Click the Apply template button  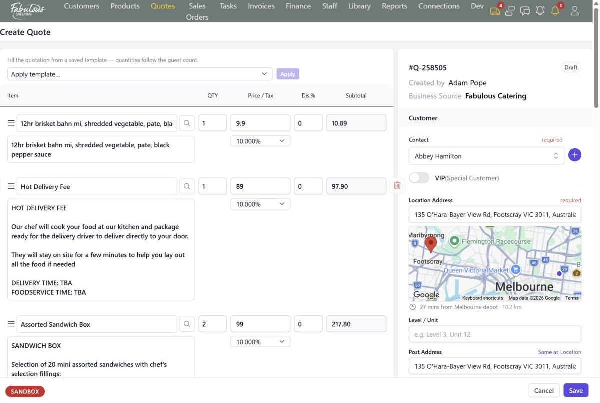[288, 74]
